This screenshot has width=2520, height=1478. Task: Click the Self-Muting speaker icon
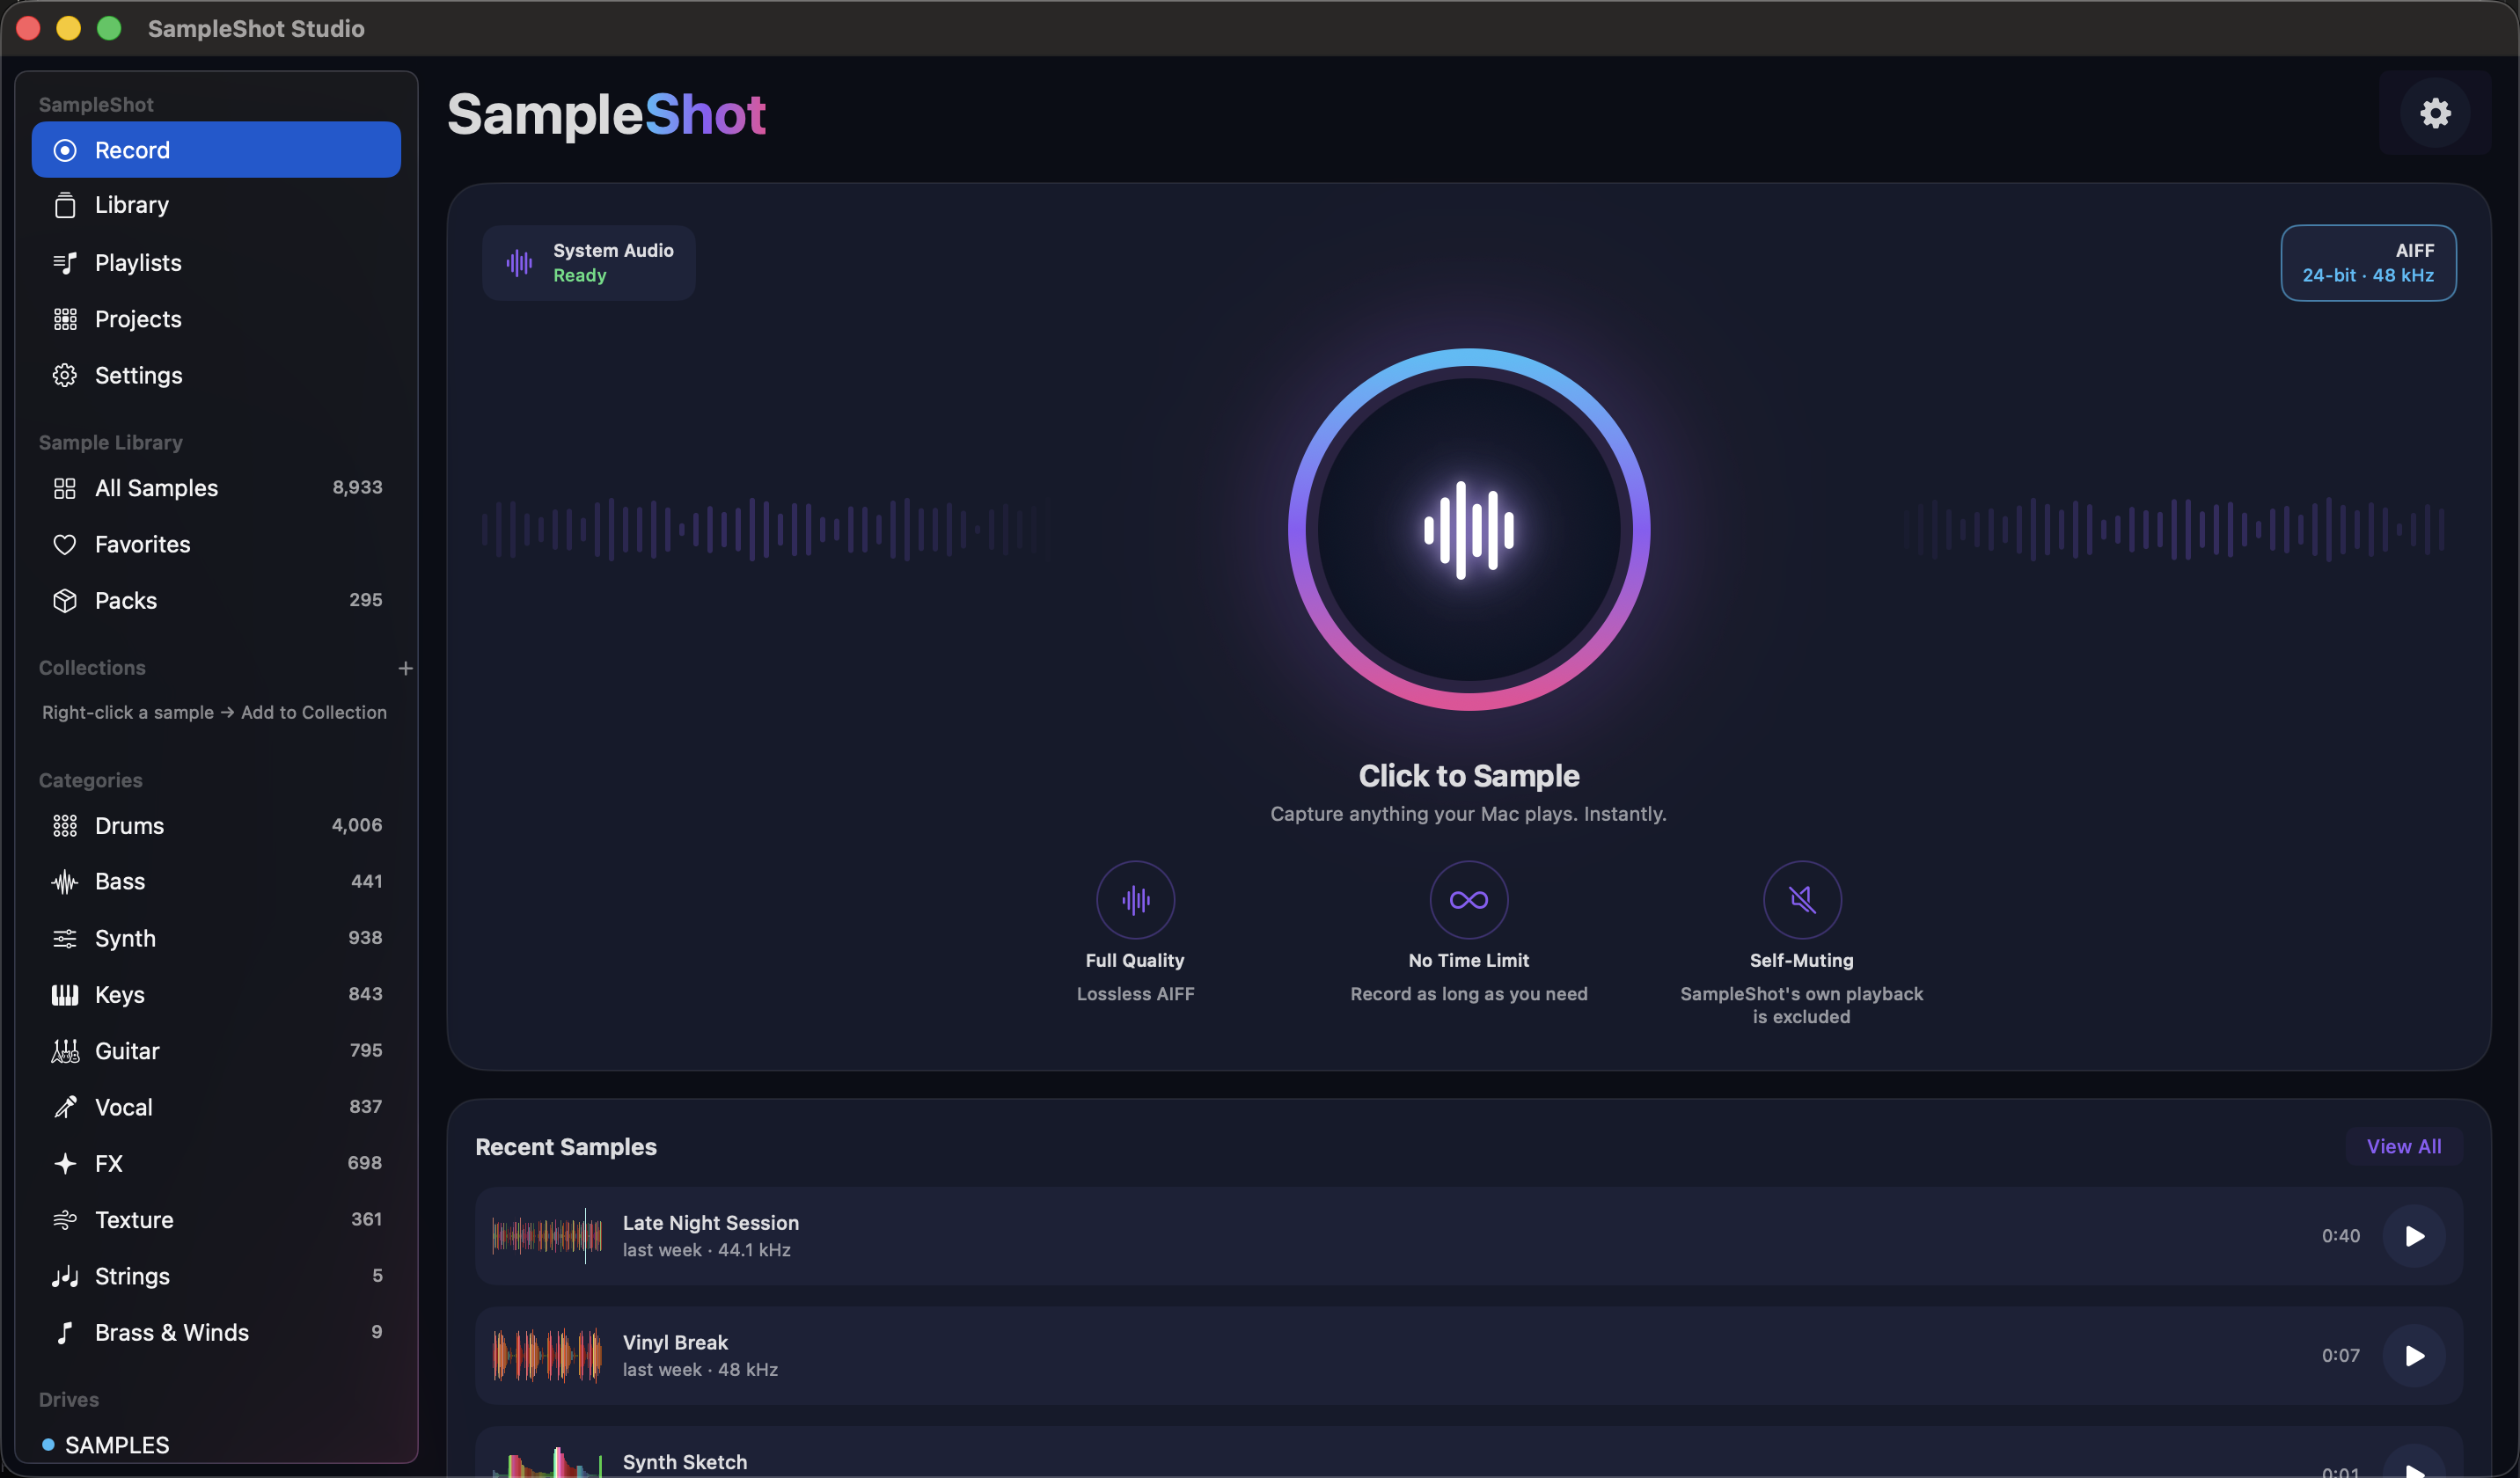click(x=1801, y=899)
